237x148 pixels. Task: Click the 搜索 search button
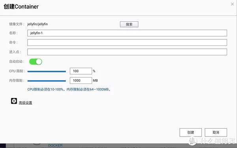[129, 25]
